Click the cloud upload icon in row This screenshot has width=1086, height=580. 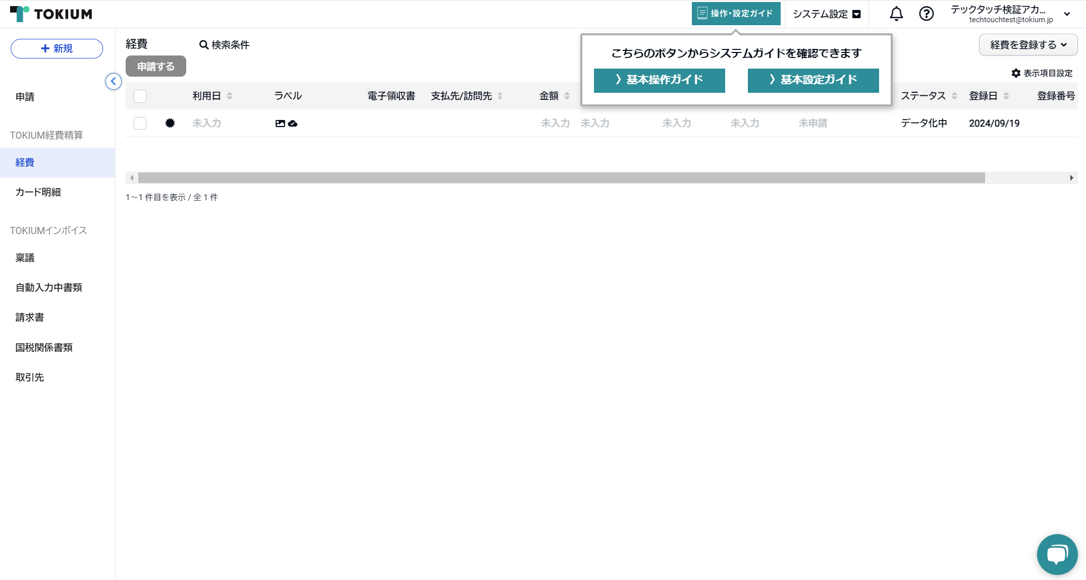point(293,124)
